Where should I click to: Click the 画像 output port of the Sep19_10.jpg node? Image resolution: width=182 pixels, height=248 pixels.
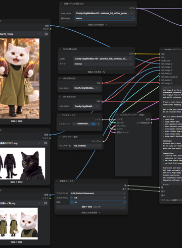click(51, 26)
